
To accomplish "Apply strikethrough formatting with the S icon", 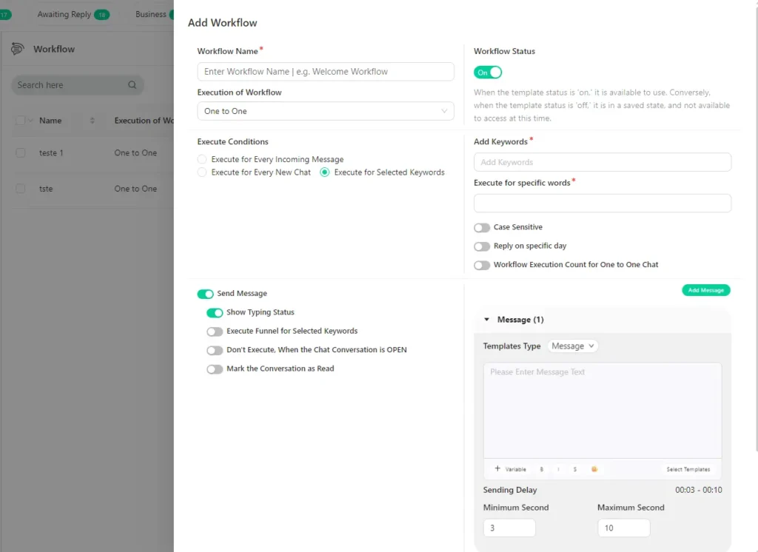I will (x=574, y=469).
